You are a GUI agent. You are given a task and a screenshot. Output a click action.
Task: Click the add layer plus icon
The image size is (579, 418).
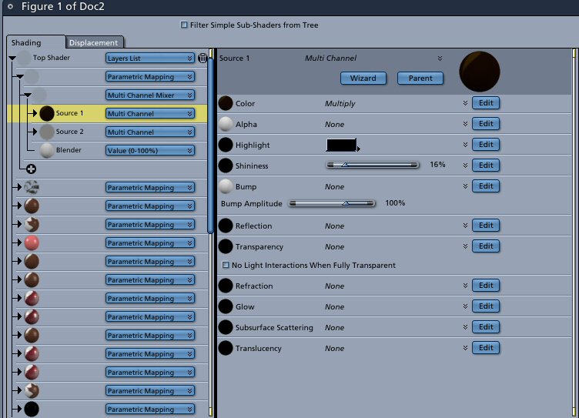(31, 169)
